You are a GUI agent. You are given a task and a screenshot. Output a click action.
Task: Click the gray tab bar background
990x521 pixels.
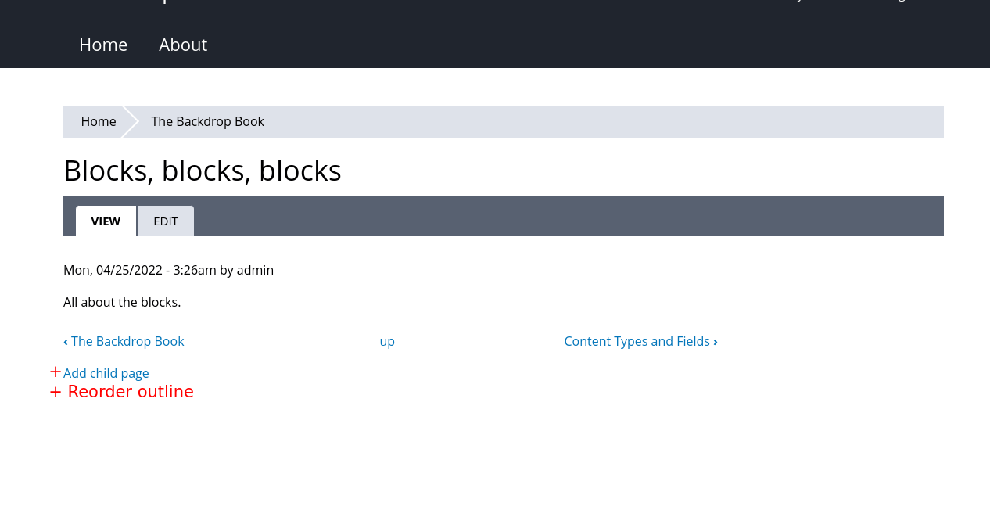(x=547, y=216)
